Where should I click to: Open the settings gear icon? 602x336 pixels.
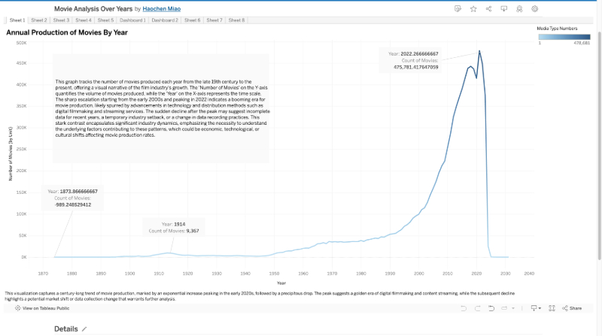535,8
